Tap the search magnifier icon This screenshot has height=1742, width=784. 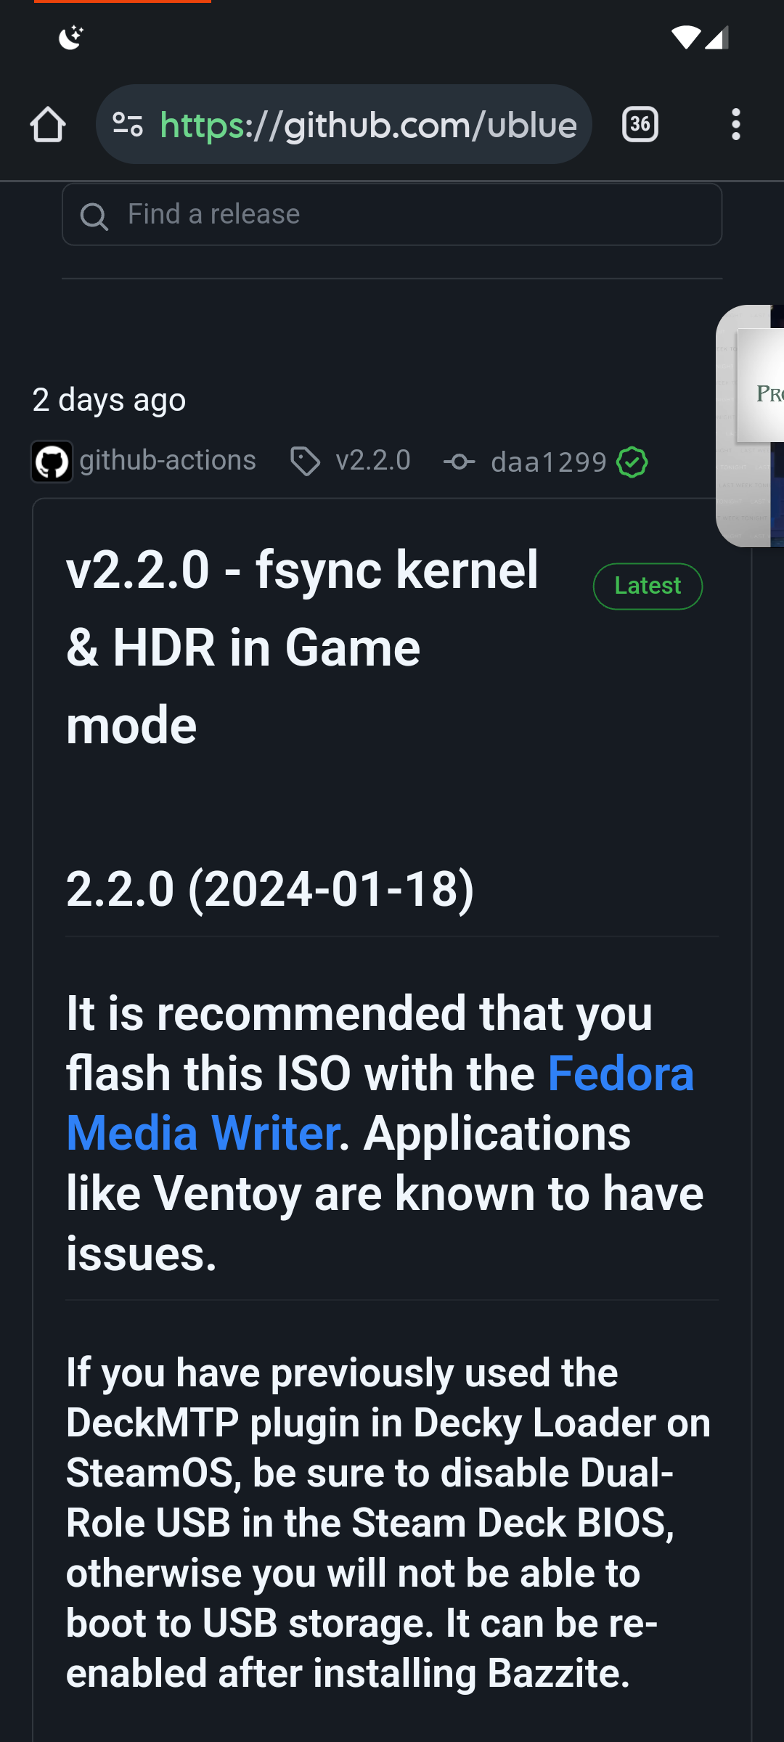click(94, 216)
